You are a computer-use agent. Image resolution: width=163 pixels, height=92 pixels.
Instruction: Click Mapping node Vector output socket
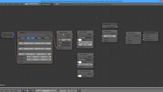[53, 35]
